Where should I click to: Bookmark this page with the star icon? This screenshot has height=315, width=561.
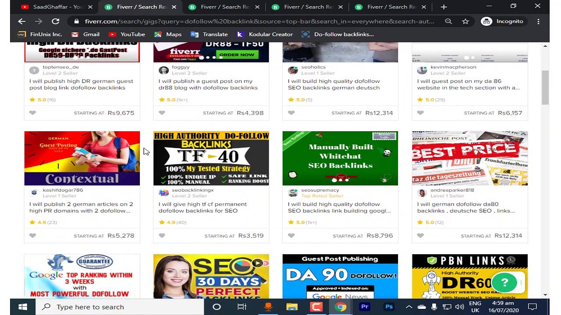465,21
